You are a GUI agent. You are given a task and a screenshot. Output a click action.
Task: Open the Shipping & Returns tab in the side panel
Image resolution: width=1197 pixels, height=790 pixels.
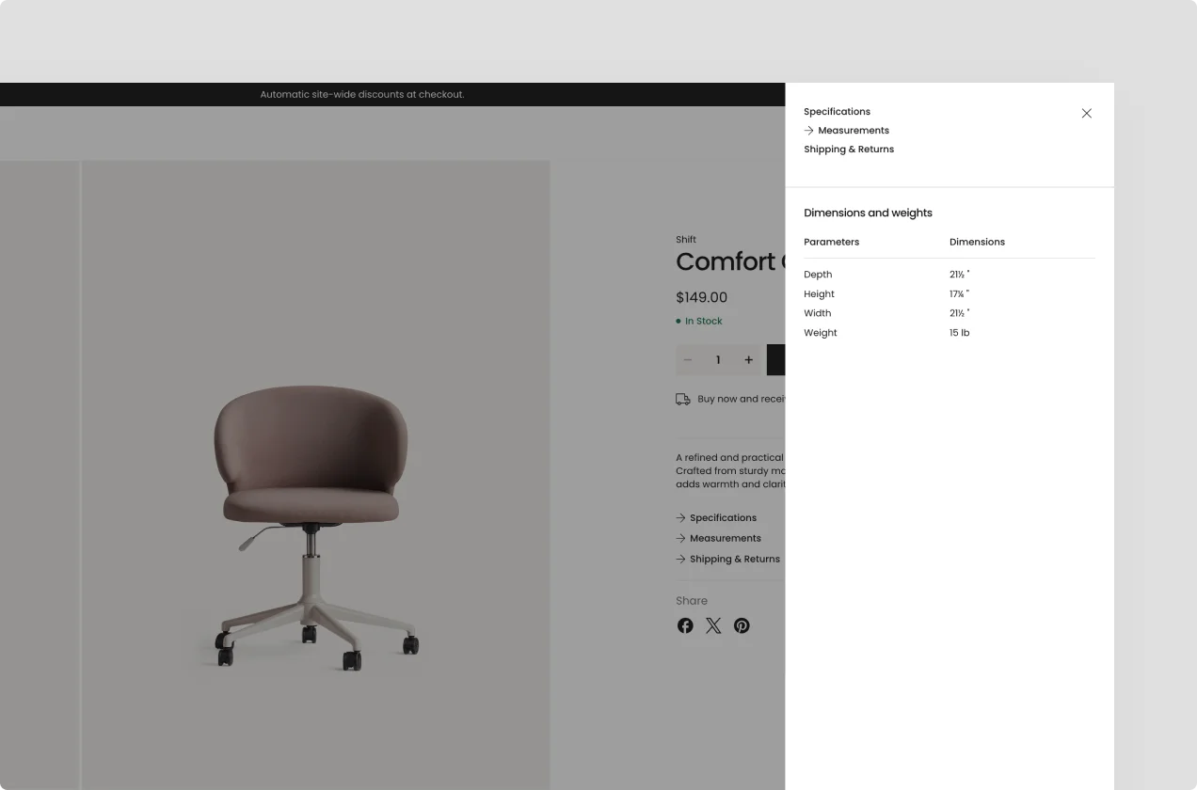(x=849, y=150)
